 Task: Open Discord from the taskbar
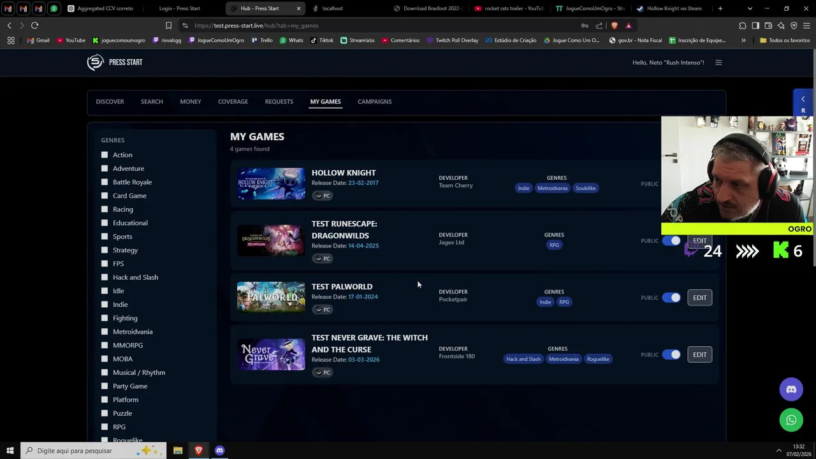pos(219,451)
